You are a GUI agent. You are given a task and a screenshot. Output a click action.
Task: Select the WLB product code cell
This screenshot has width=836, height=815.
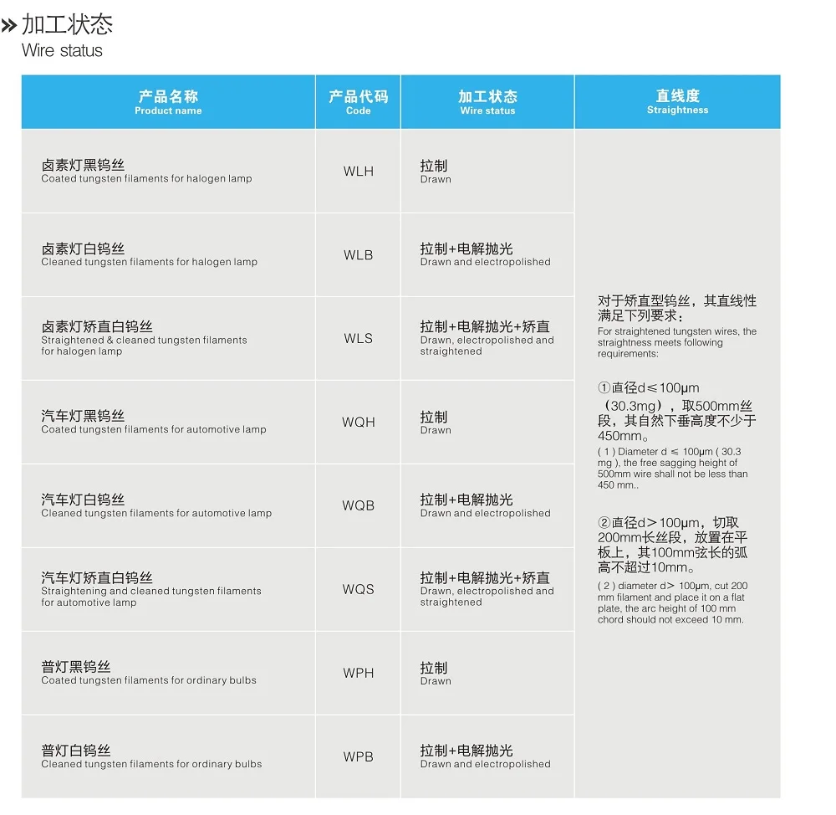click(x=358, y=255)
